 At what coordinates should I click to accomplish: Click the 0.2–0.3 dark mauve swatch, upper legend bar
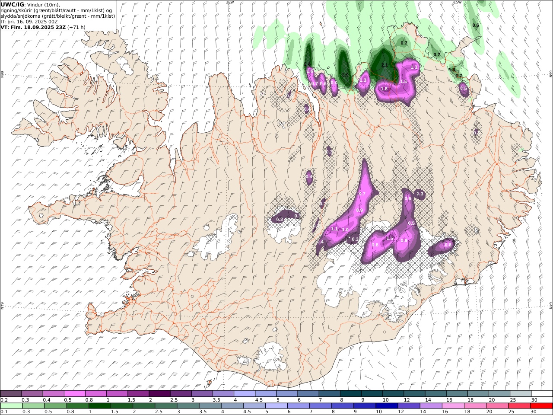point(11,393)
